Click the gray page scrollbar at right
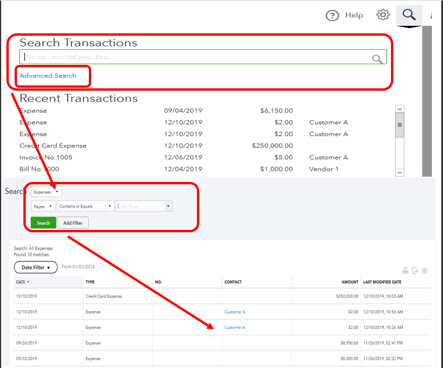Viewport: 443px width, 368px height. [x=427, y=101]
